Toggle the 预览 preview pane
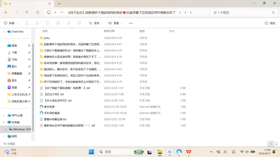 (269, 23)
